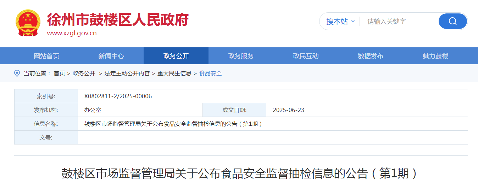Viewport: 478px width, 183px height.
Task: Open the 新闻中心 navigation tab
Action: pyautogui.click(x=111, y=56)
